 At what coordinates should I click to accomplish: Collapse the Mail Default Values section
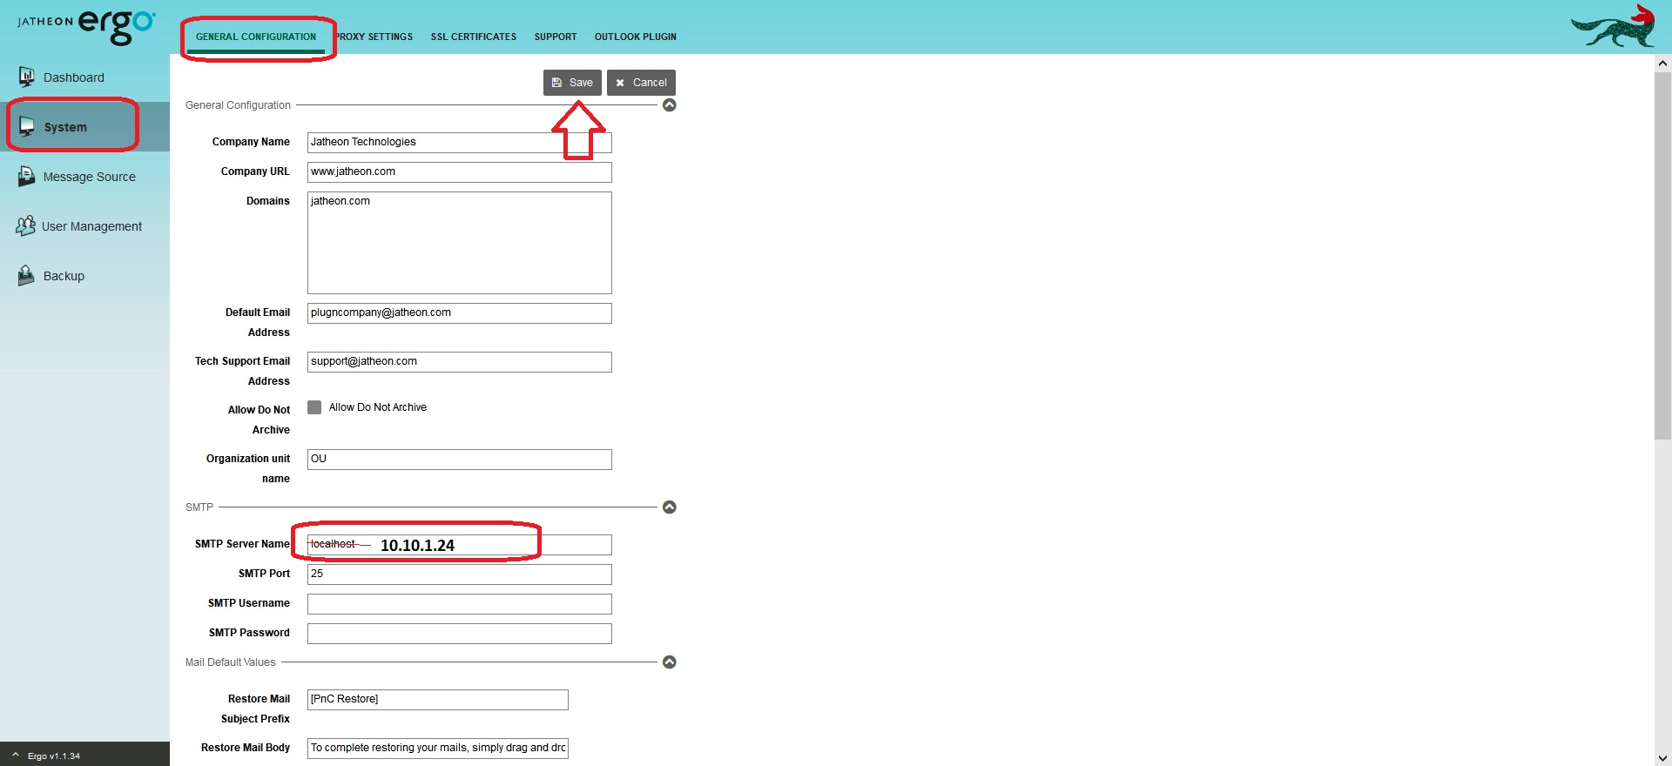(669, 662)
